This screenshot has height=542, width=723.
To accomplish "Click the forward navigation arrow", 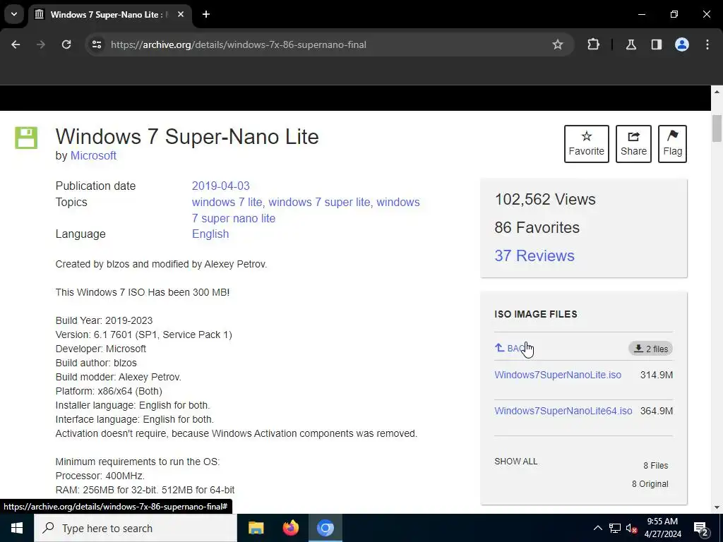I will [x=41, y=44].
